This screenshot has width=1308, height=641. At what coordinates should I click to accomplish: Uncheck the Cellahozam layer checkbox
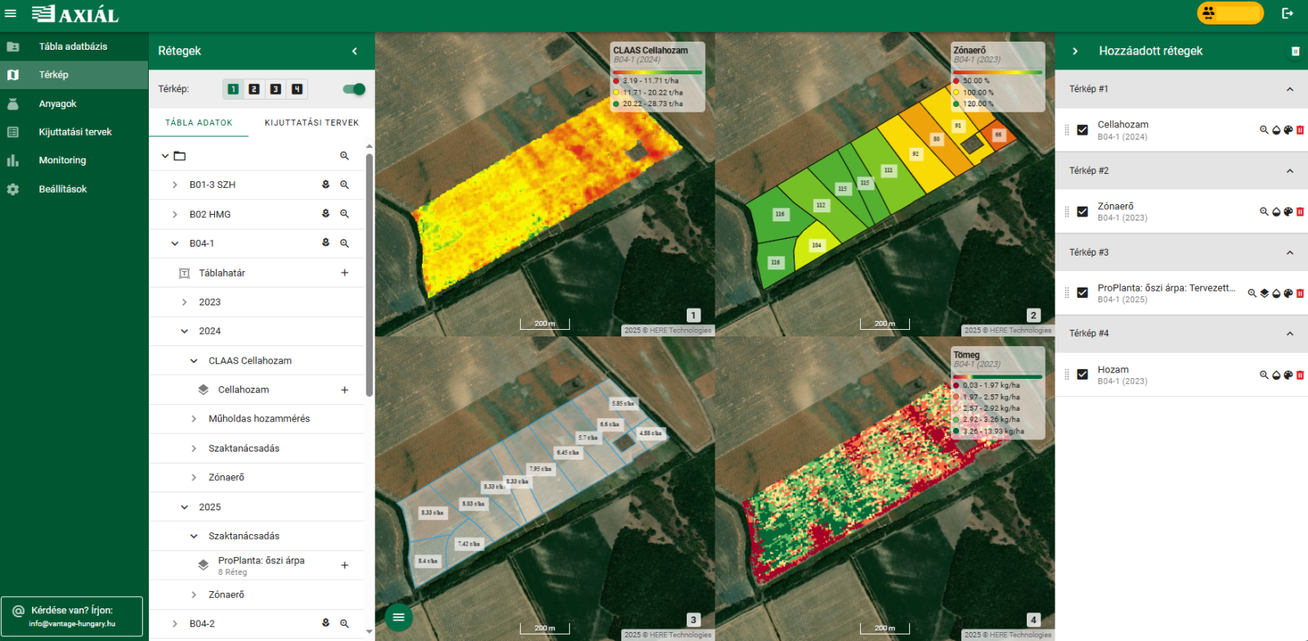(1082, 130)
